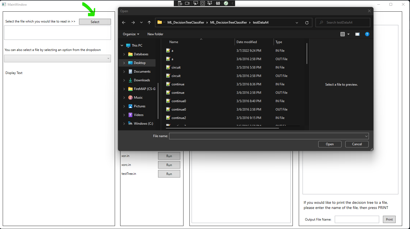The width and height of the screenshot is (410, 229).
Task: Select Desktop in the navigation pane
Action: point(140,63)
